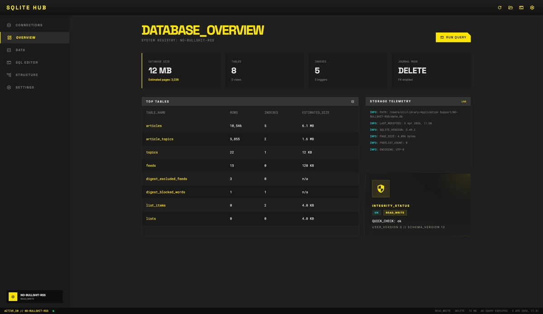The width and height of the screenshot is (543, 314).
Task: Select the Data sidebar icon
Action: click(10, 50)
